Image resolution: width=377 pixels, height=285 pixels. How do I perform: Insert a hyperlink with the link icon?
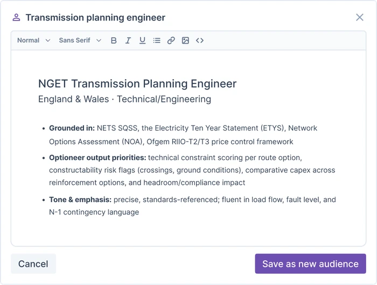click(171, 40)
